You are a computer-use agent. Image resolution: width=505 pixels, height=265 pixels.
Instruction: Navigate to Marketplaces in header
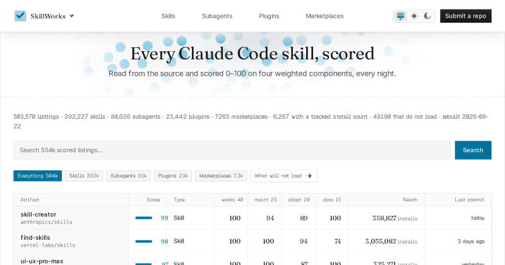click(324, 16)
